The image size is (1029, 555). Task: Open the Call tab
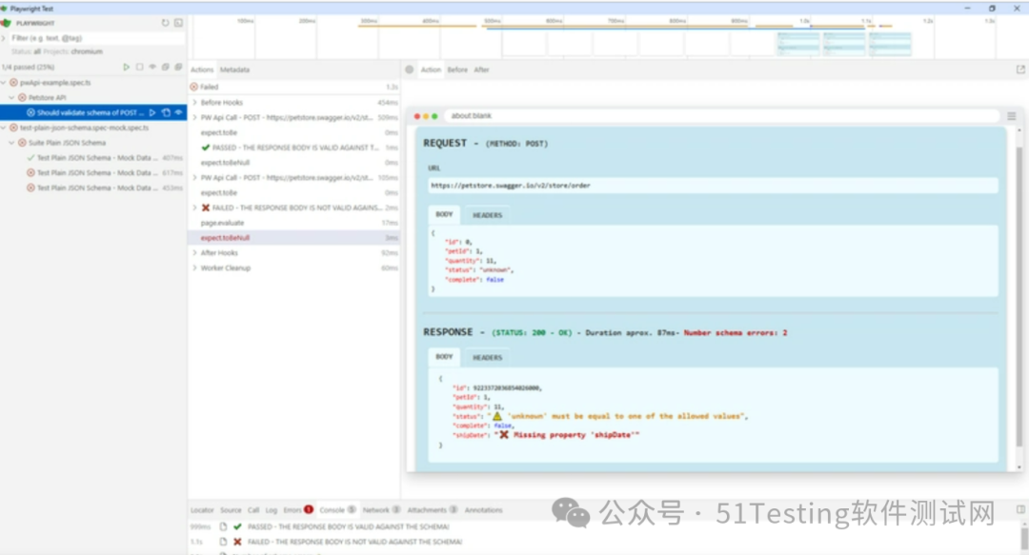(253, 509)
